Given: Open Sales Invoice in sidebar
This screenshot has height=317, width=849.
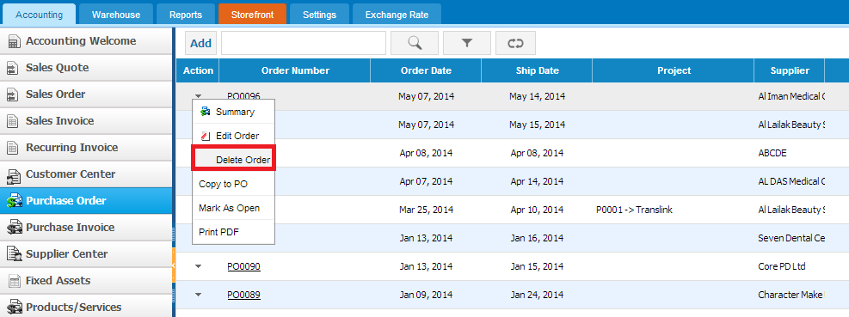Looking at the screenshot, I should tap(86, 120).
